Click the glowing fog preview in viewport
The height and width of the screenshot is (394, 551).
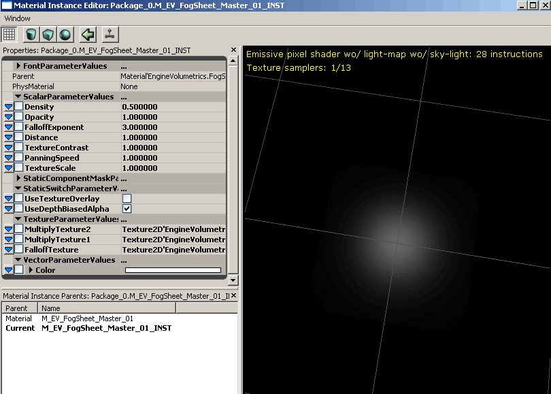coord(397,242)
